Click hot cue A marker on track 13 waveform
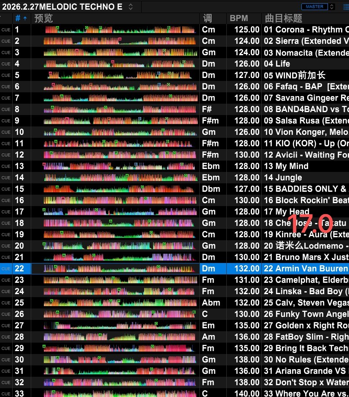 coord(44,164)
